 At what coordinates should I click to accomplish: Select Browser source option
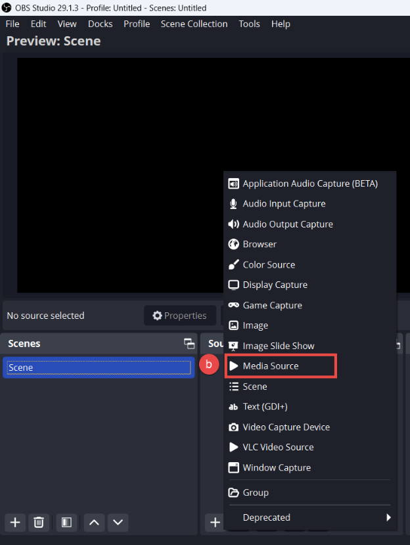point(260,244)
